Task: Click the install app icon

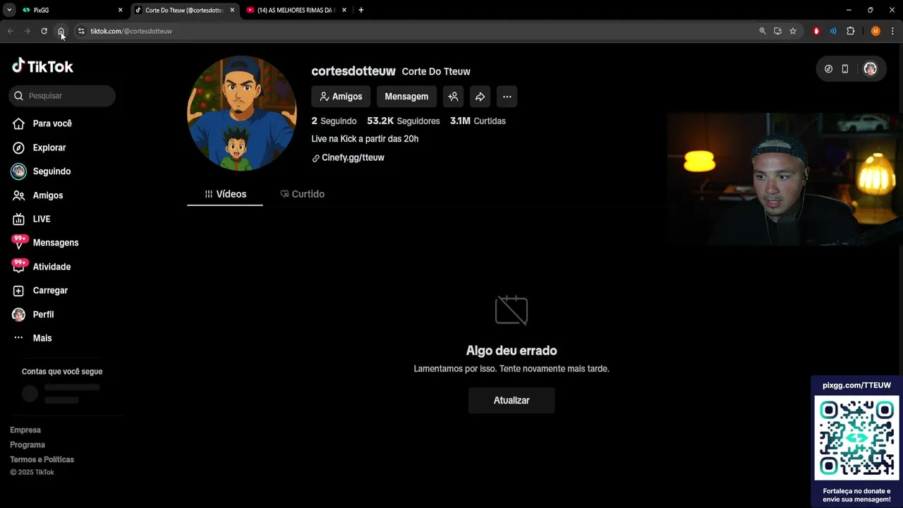Action: (777, 31)
